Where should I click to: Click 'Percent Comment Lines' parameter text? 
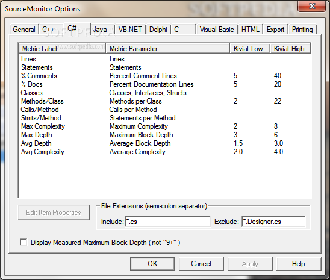(x=143, y=76)
